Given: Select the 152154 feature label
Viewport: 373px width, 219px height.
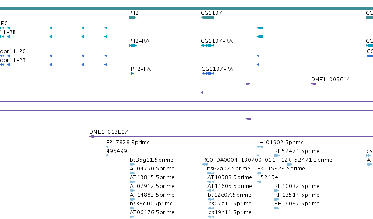Looking at the screenshot, I should pos(268,177).
